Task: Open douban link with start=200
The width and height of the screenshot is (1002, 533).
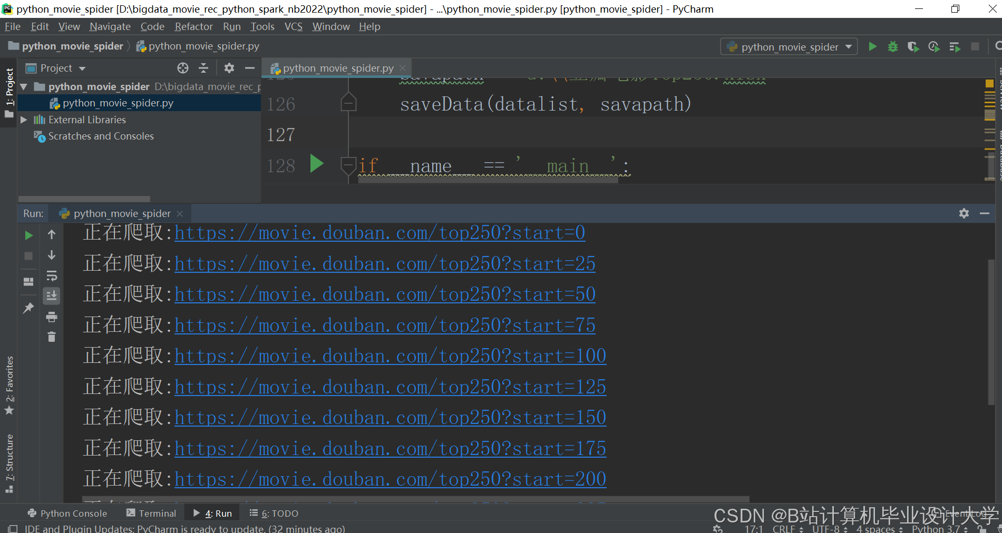Action: click(x=390, y=479)
